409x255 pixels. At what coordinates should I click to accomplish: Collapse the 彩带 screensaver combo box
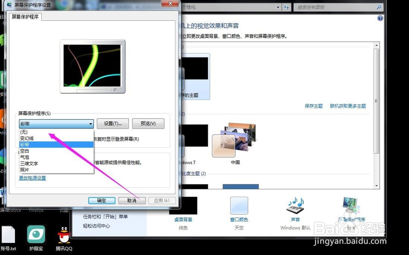tap(90, 124)
